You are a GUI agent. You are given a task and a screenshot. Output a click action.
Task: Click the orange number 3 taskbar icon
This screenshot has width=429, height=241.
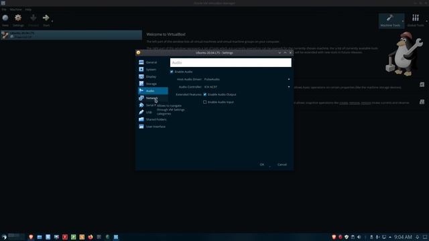coord(82,237)
